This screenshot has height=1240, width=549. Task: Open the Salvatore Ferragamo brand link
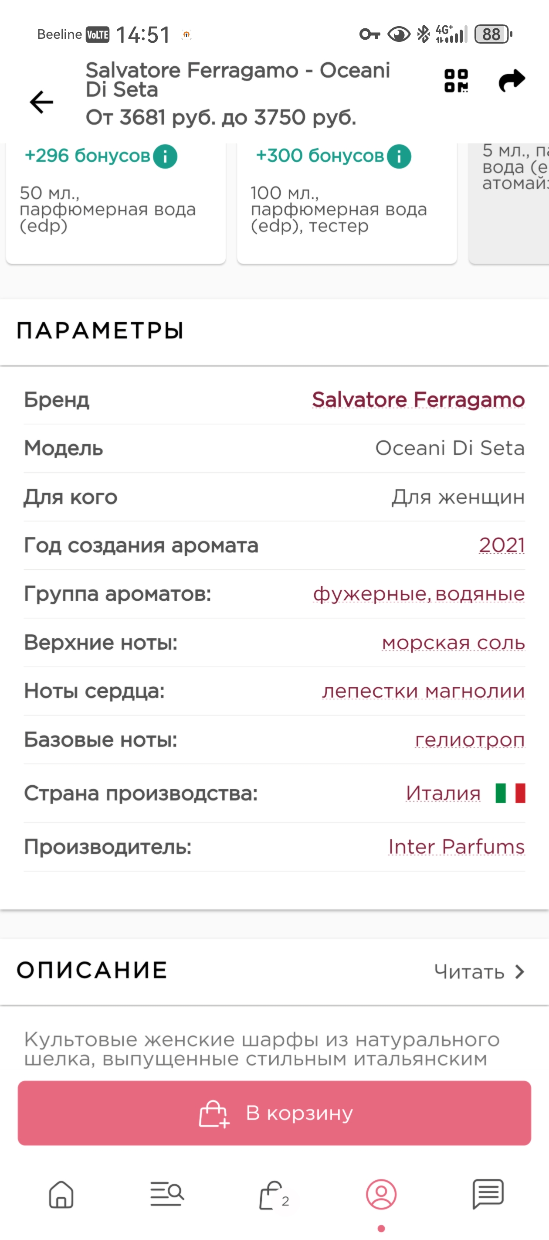tap(418, 399)
